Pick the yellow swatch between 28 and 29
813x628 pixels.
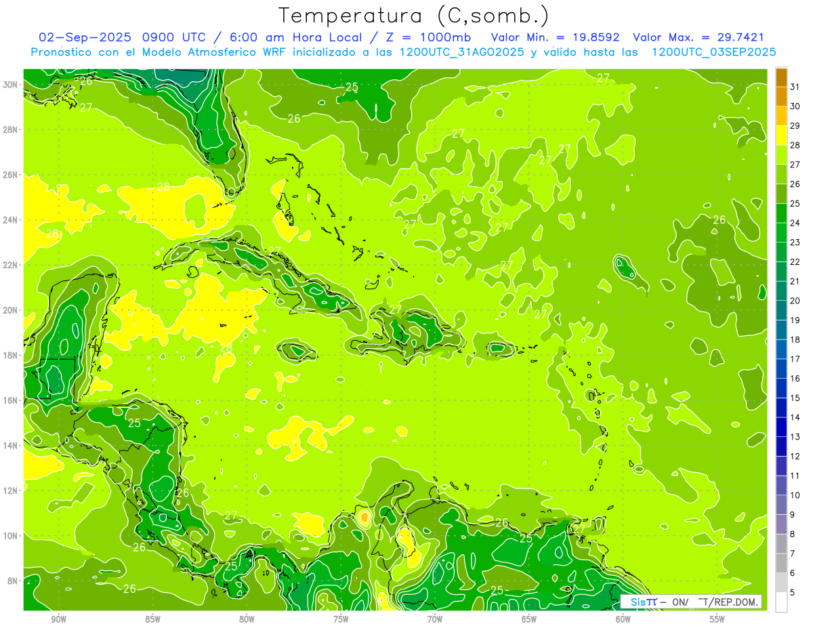[x=781, y=135]
